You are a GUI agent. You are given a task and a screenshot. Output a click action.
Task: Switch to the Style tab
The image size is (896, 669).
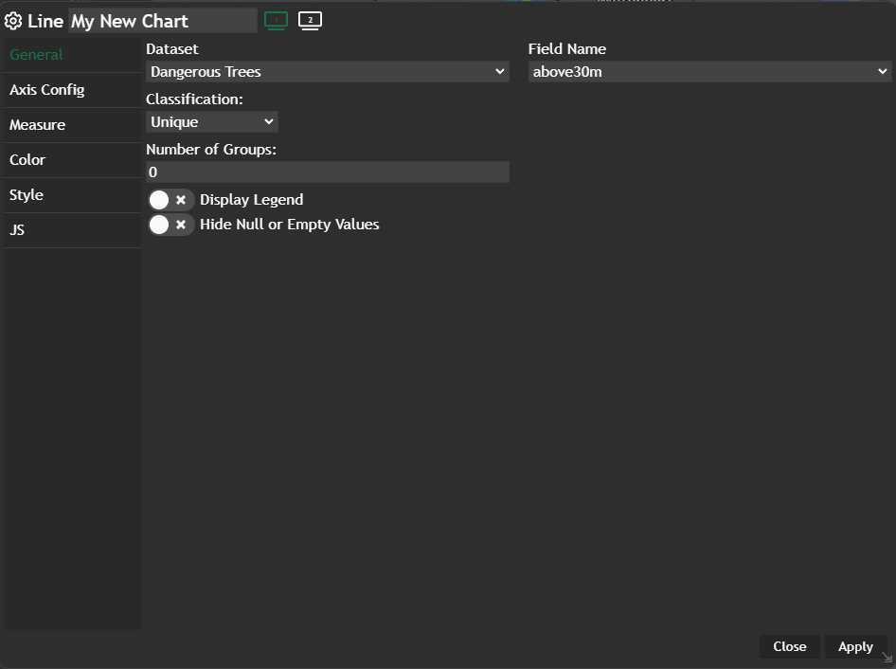pyautogui.click(x=27, y=195)
